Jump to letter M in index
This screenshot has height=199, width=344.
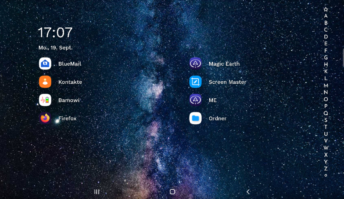coord(326,86)
